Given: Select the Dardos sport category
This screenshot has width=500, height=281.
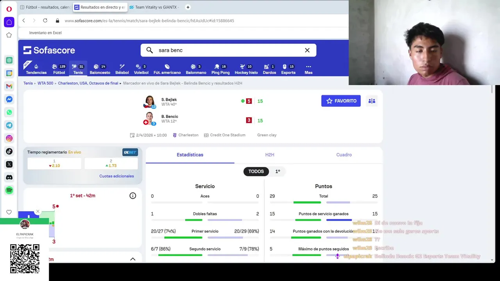Looking at the screenshot, I should point(269,69).
